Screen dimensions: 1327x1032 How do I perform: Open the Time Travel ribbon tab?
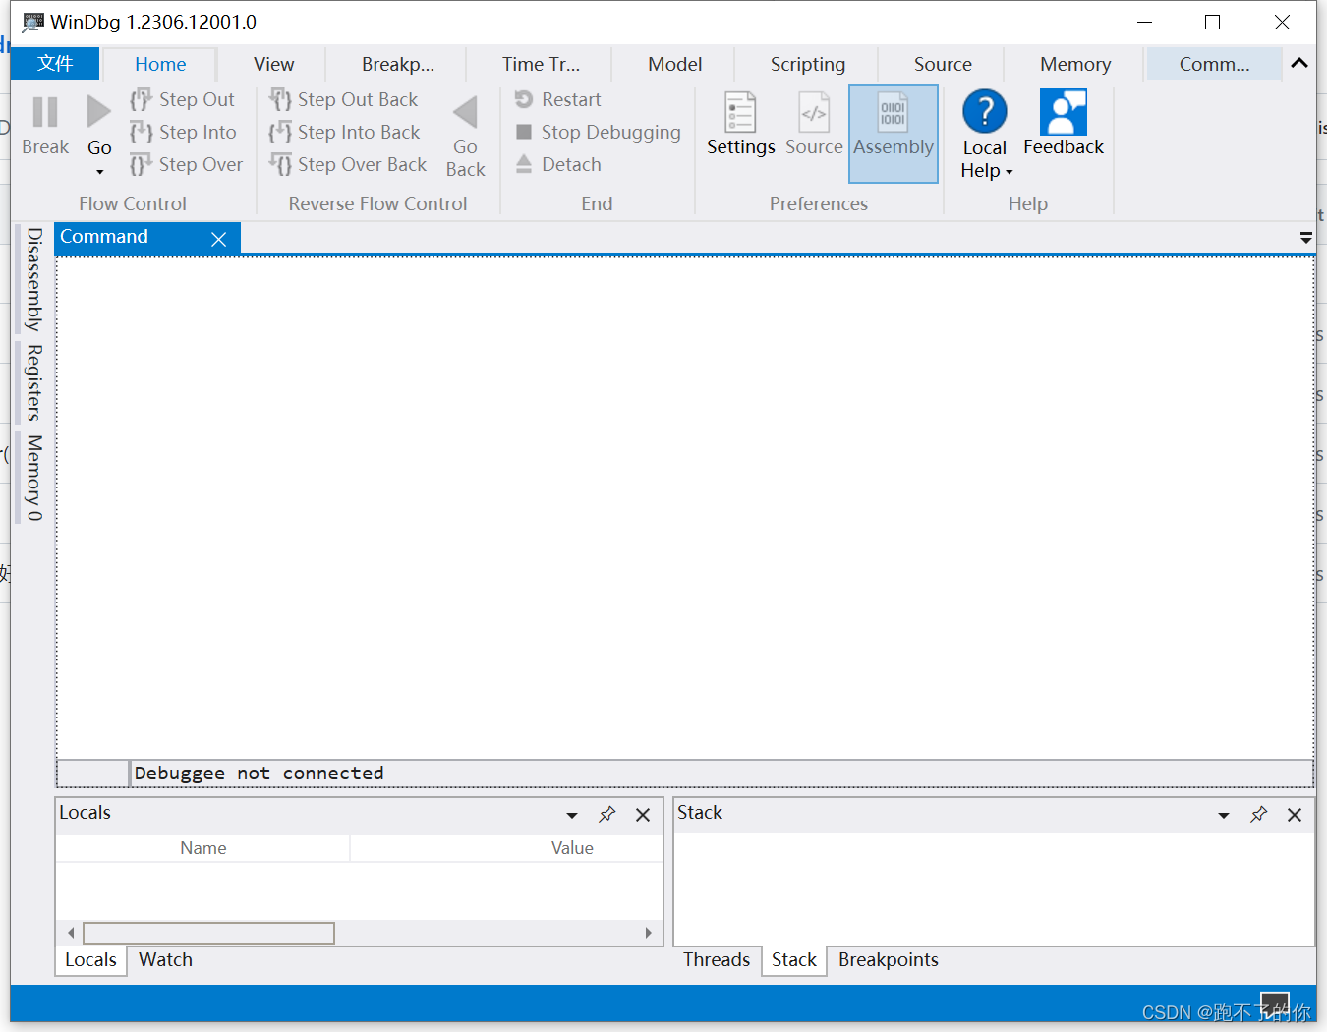click(x=541, y=64)
